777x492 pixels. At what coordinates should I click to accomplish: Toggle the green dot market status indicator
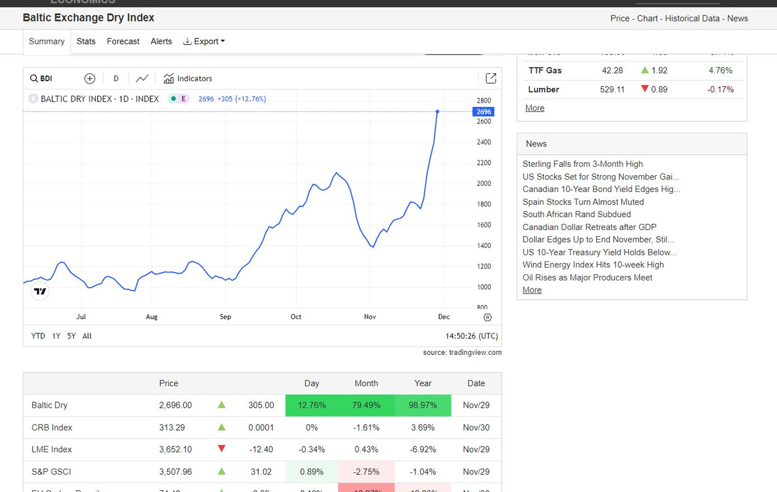pos(174,98)
